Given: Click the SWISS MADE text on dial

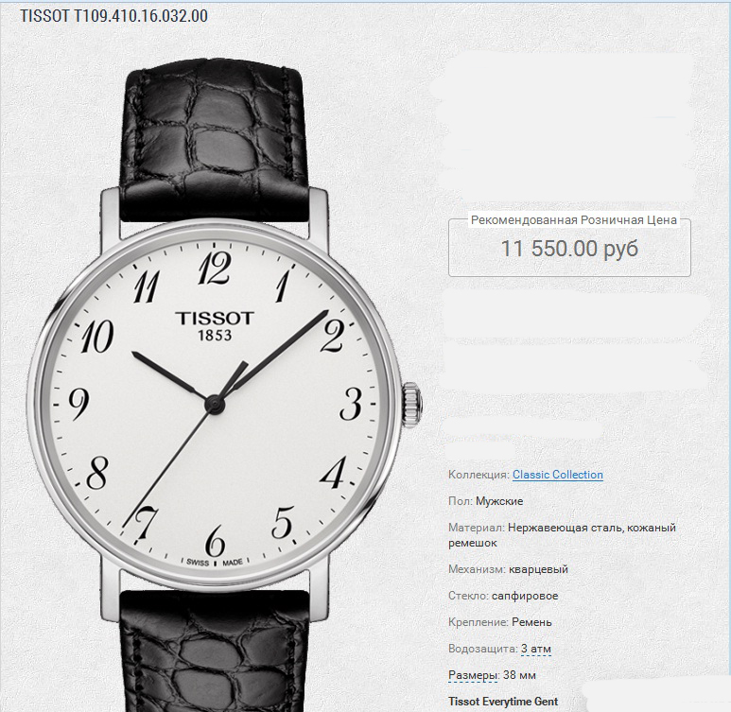Looking at the screenshot, I should [x=215, y=563].
